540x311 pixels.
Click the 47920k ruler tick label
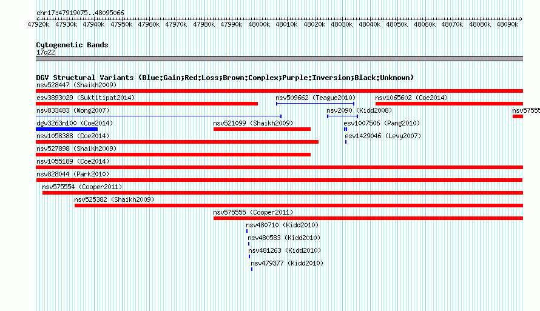[x=38, y=24]
